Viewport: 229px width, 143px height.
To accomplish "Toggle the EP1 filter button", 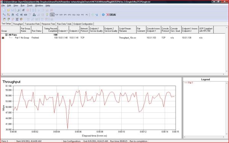I will [65, 15].
